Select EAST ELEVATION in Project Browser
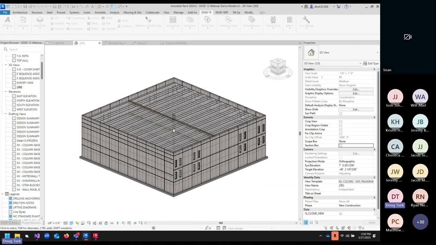This screenshot has height=245, width=436. [27, 96]
